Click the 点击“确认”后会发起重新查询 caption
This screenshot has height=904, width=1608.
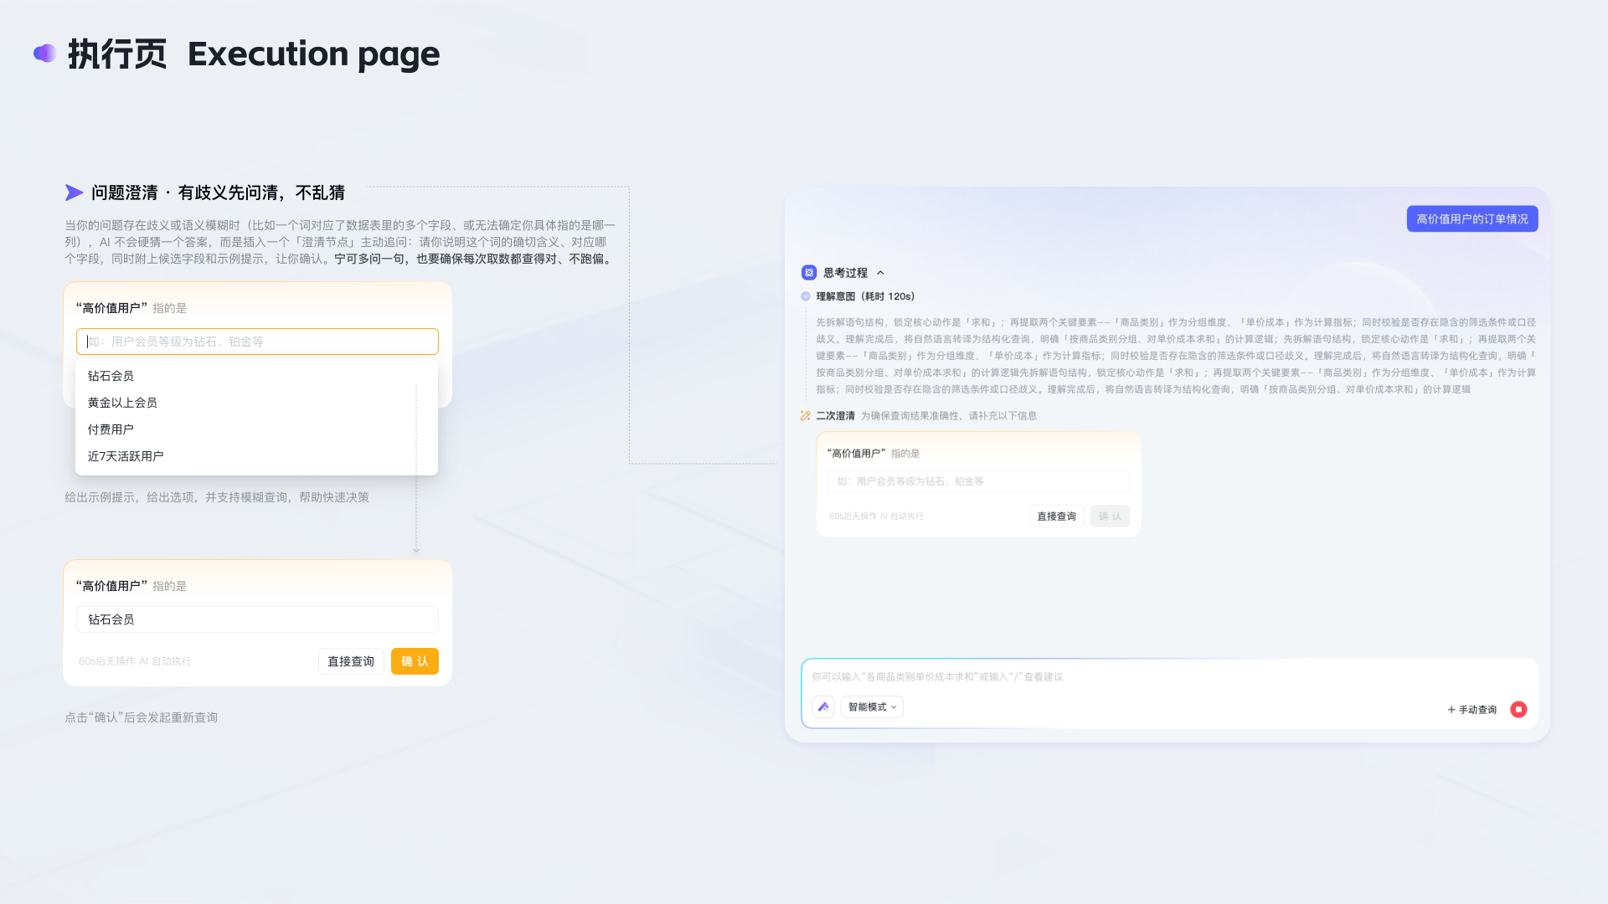[x=141, y=717]
